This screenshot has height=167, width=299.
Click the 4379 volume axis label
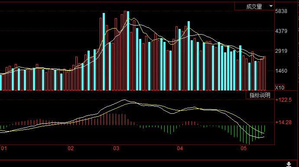pyautogui.click(x=281, y=31)
